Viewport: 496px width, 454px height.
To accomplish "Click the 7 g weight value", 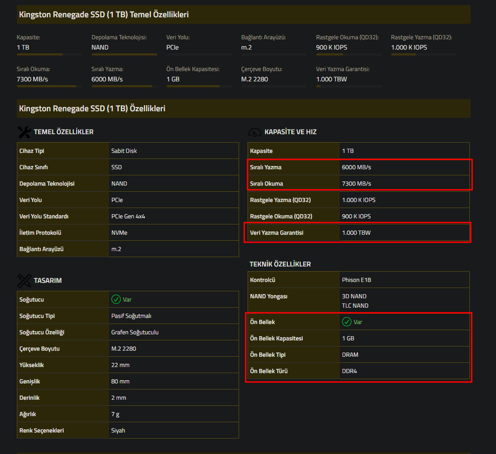I will coord(115,414).
